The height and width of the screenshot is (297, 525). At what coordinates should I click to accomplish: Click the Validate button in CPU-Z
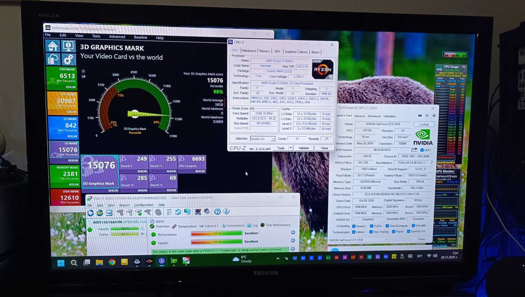(x=303, y=148)
